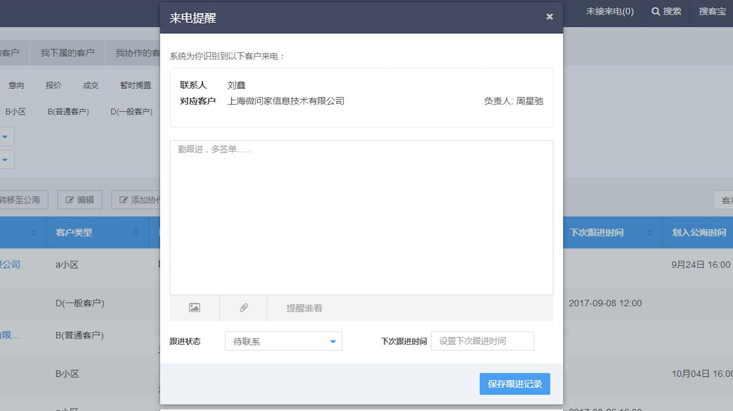Viewport: 733px width, 411px height.
Task: Set the 下次跟进时间 input field
Action: click(482, 341)
